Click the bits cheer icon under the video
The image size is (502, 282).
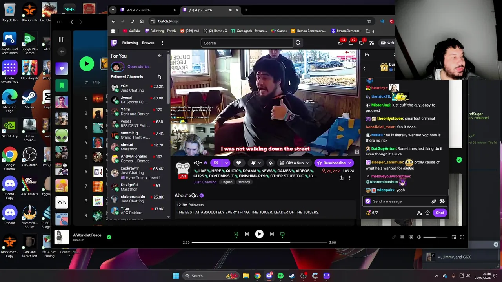click(270, 163)
